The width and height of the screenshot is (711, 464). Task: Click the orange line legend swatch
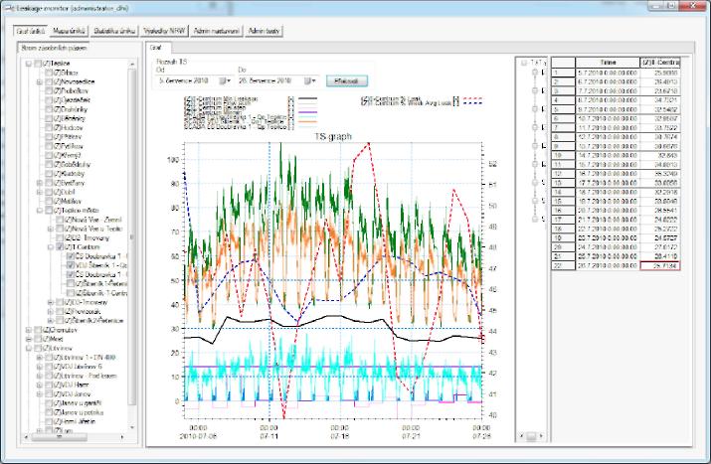click(308, 122)
